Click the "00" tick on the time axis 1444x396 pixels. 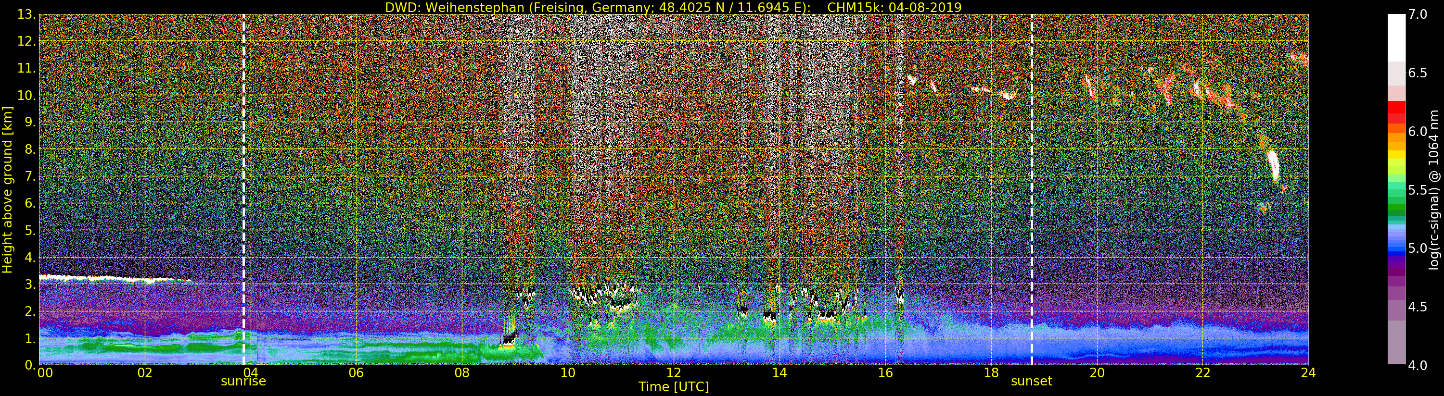(45, 373)
